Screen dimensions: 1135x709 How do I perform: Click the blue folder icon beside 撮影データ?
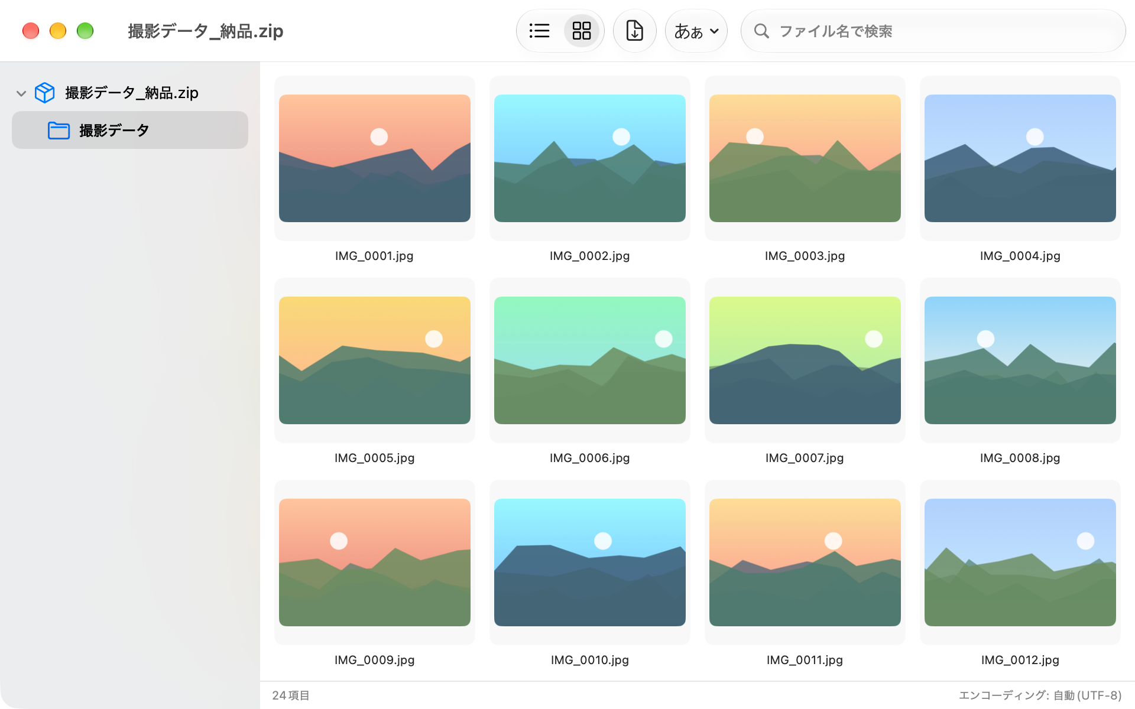pos(59,130)
